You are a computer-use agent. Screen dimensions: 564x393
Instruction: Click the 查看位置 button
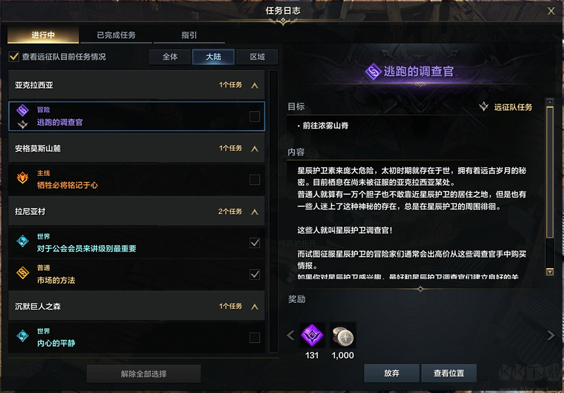[449, 373]
